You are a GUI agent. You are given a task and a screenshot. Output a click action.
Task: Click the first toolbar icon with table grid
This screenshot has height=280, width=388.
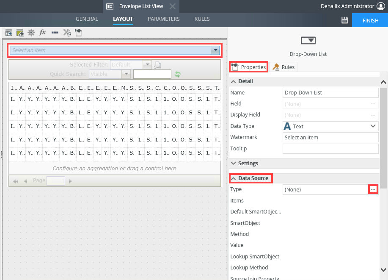pos(8,33)
